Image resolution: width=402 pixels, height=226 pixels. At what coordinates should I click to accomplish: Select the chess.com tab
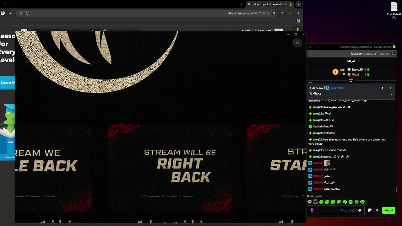tap(270, 4)
